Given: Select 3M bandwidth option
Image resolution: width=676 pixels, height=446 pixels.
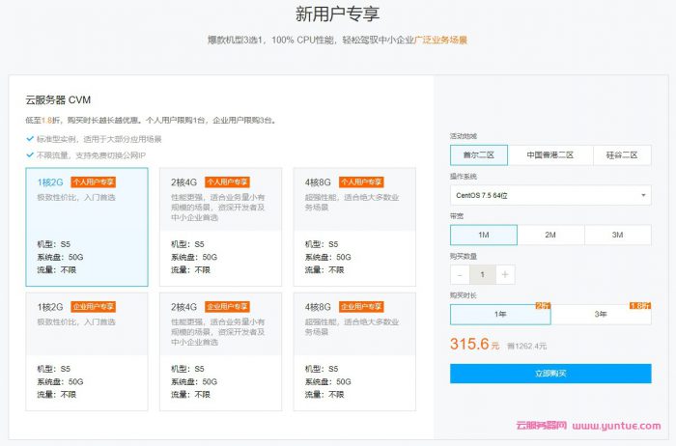Looking at the screenshot, I should (x=617, y=235).
